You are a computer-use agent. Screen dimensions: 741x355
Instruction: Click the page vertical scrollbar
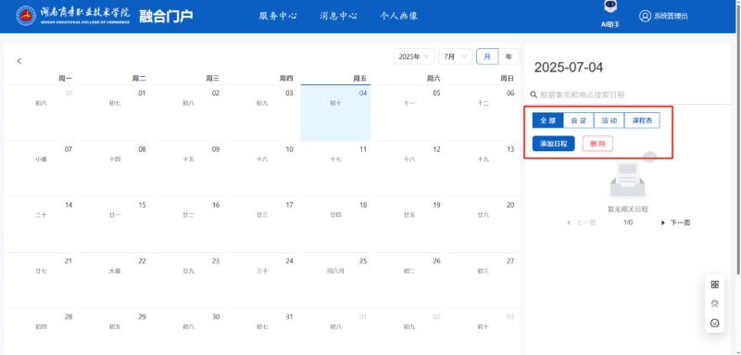tap(738, 137)
